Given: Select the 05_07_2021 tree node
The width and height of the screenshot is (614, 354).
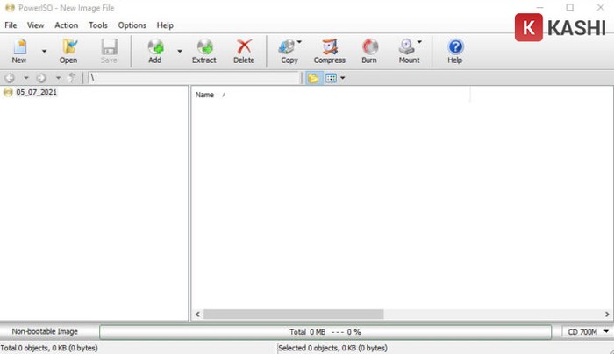Looking at the screenshot, I should pyautogui.click(x=36, y=92).
